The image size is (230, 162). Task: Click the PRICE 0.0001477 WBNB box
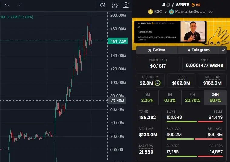[205, 64]
